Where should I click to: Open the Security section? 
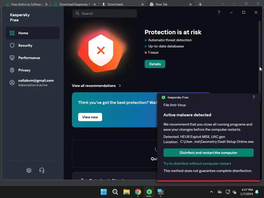[33, 45]
